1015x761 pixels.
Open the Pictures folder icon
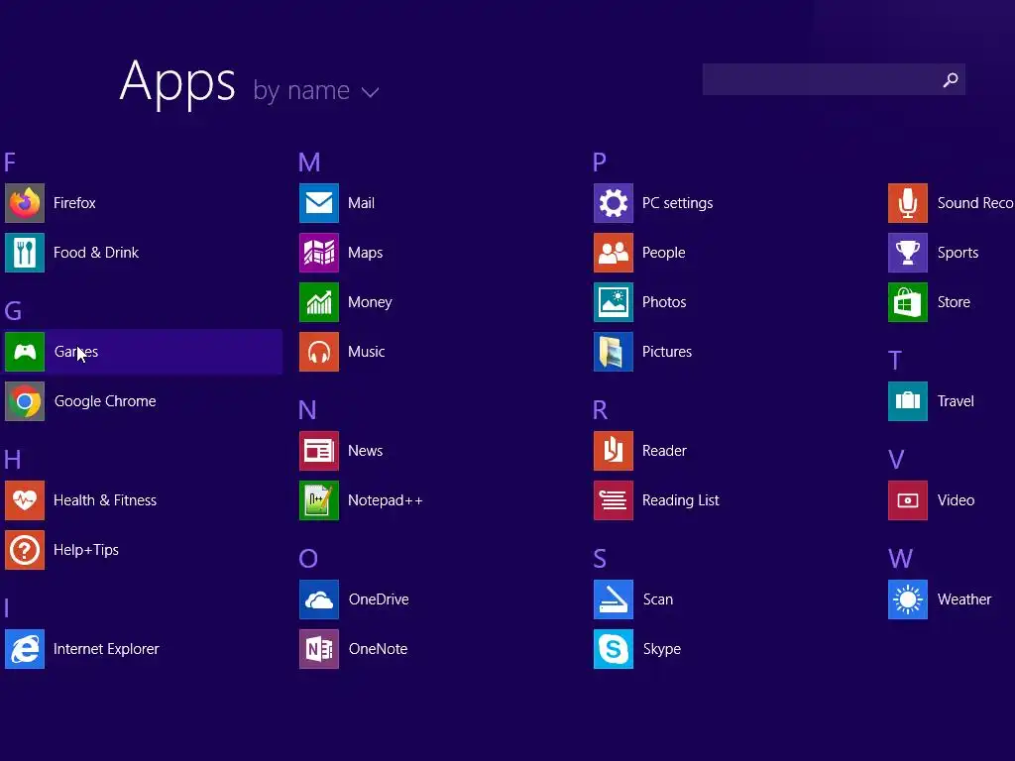pos(614,352)
